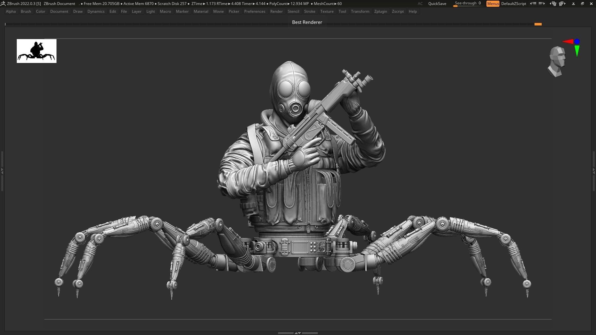Expand the right tray divider arrows

pyautogui.click(x=594, y=171)
